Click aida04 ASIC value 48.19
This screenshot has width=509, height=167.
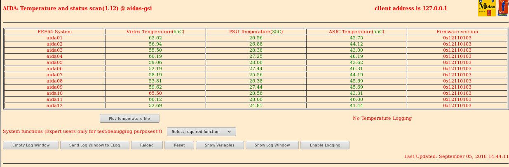(357, 56)
